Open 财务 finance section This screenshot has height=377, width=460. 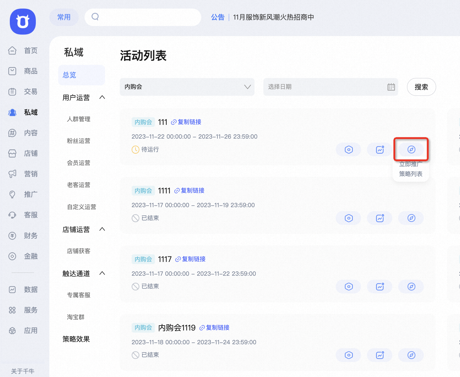(x=23, y=236)
